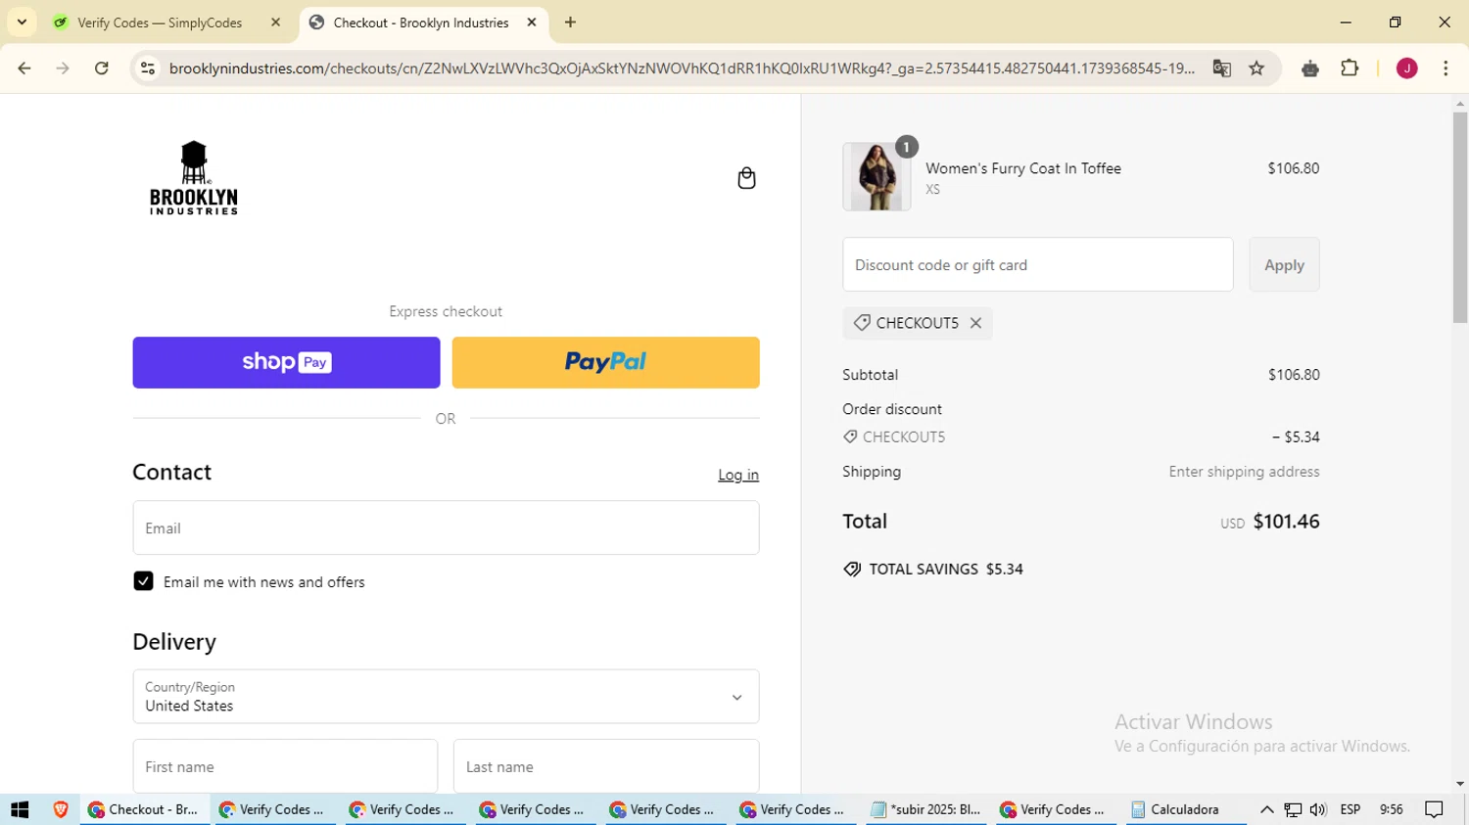Bookmark this page with the star icon
1469x825 pixels.
click(x=1257, y=69)
